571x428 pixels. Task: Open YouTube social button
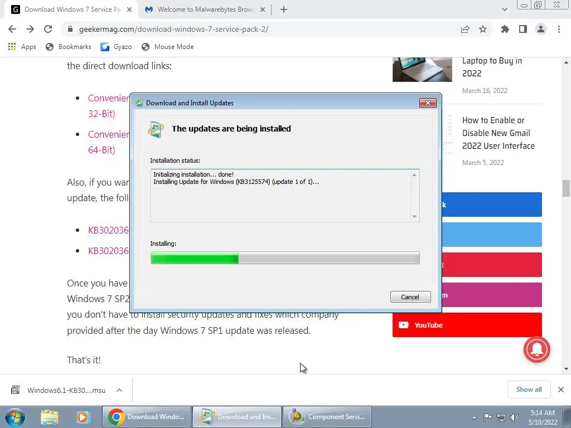(467, 325)
